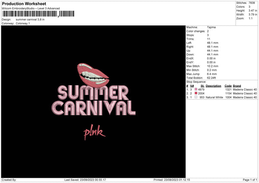259x183 pixels.
Task: Click the Description column header
Action: pyautogui.click(x=213, y=85)
